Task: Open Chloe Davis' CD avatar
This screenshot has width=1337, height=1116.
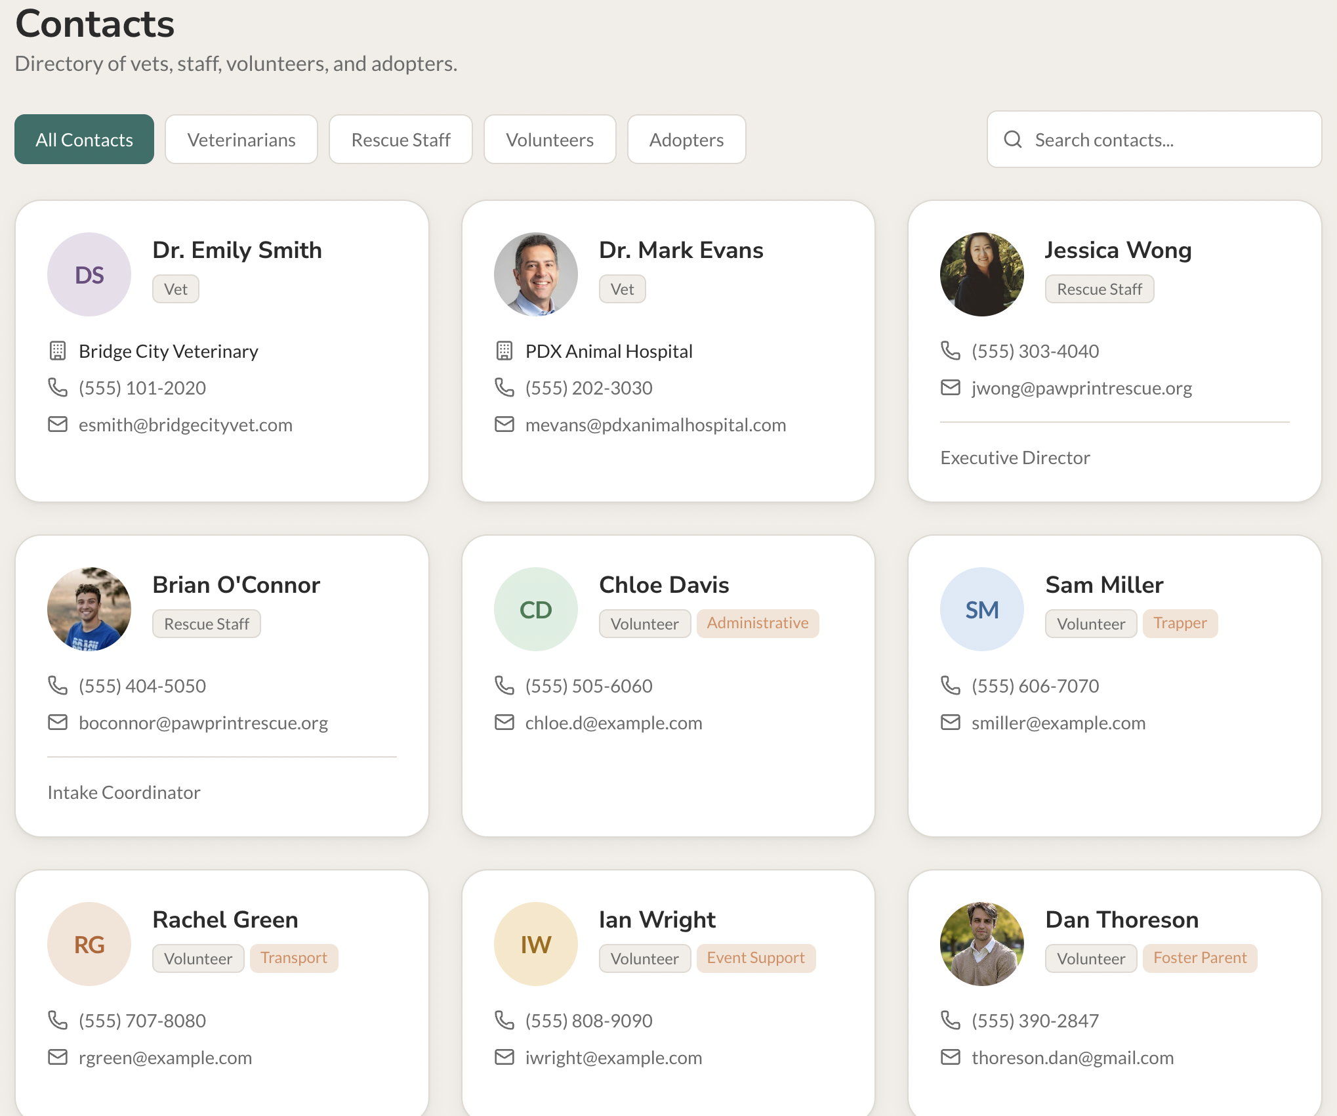Action: [536, 609]
